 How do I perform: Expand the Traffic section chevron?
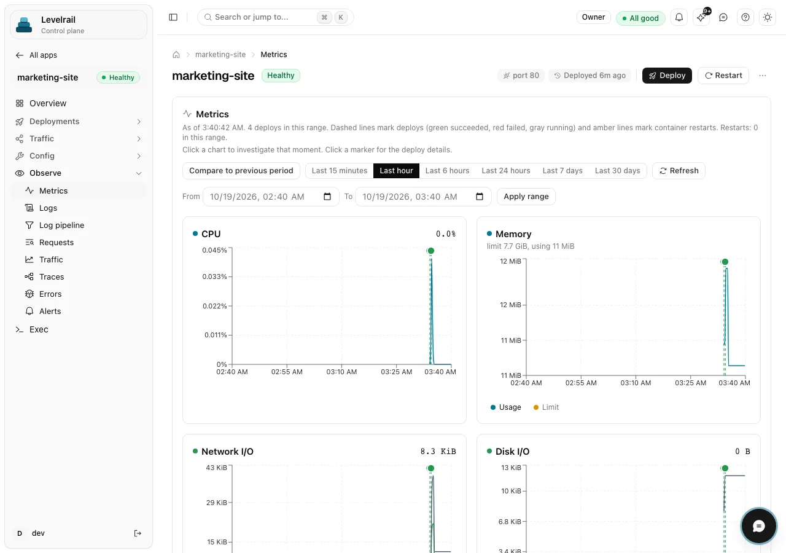click(139, 139)
